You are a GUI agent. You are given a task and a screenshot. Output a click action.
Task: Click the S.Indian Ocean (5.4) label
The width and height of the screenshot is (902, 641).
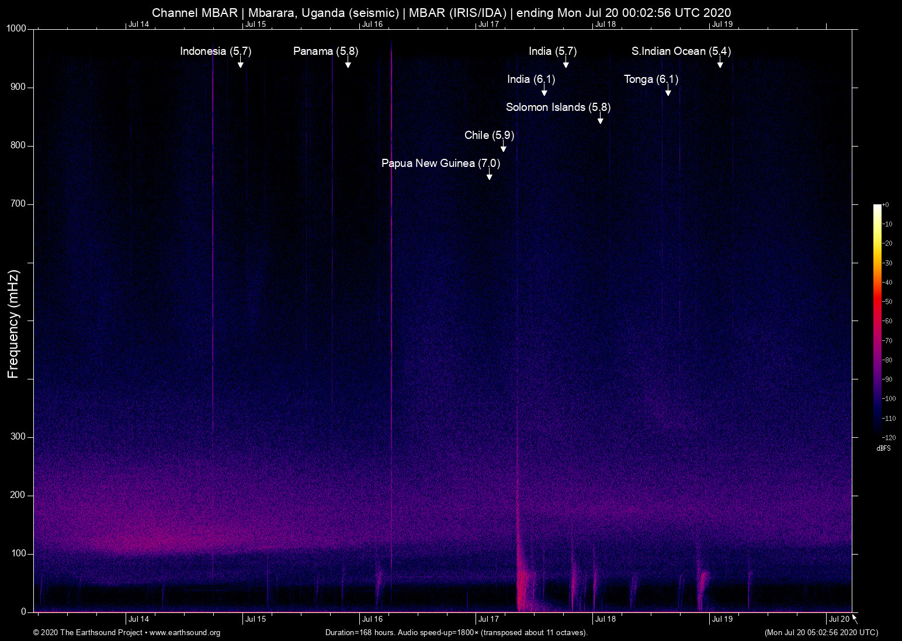pyautogui.click(x=681, y=51)
